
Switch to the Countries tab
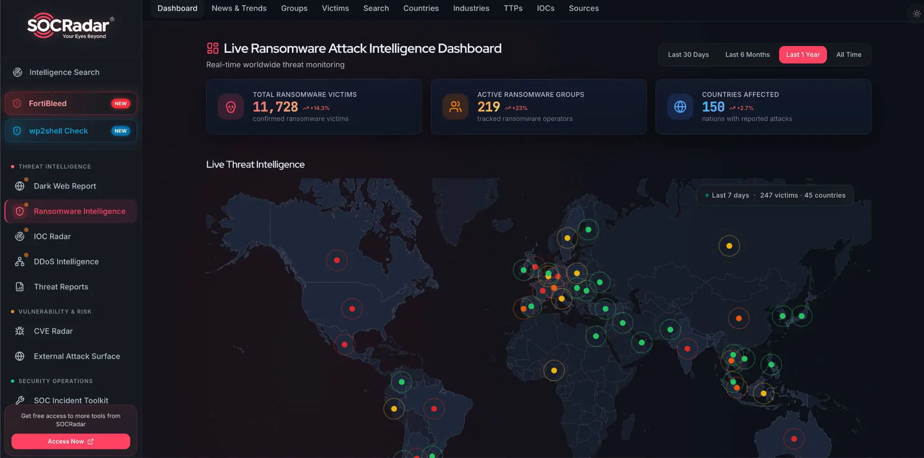[x=421, y=8]
